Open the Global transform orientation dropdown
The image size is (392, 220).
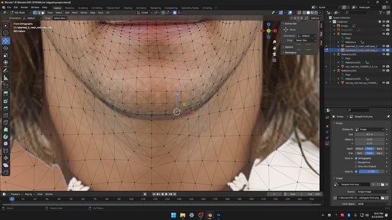click(145, 12)
